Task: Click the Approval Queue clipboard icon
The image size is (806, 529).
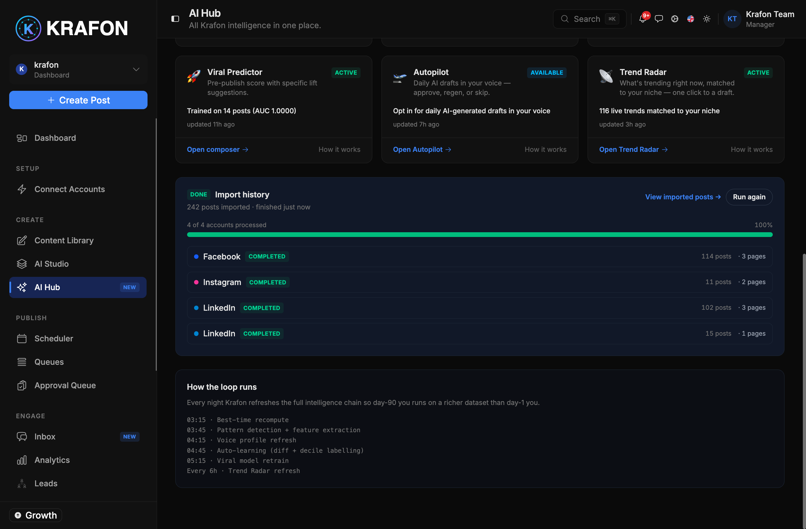Action: coord(22,385)
